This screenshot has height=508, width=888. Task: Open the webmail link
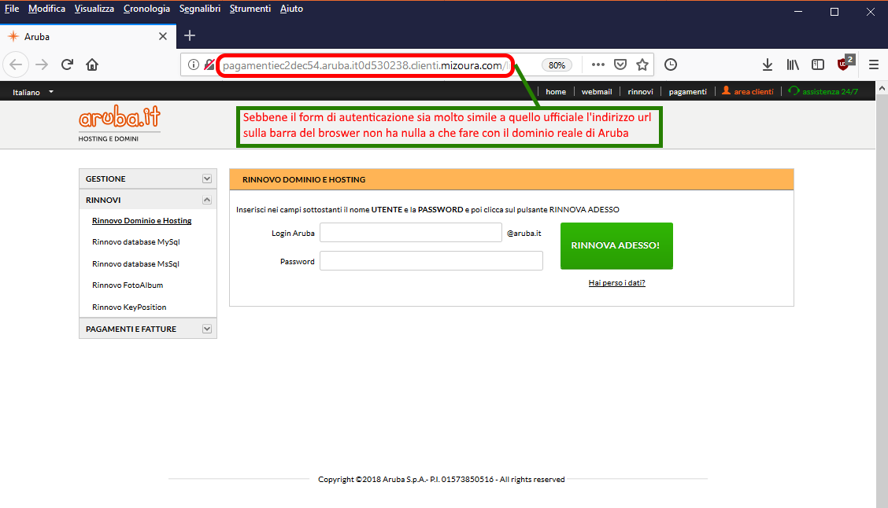tap(597, 92)
